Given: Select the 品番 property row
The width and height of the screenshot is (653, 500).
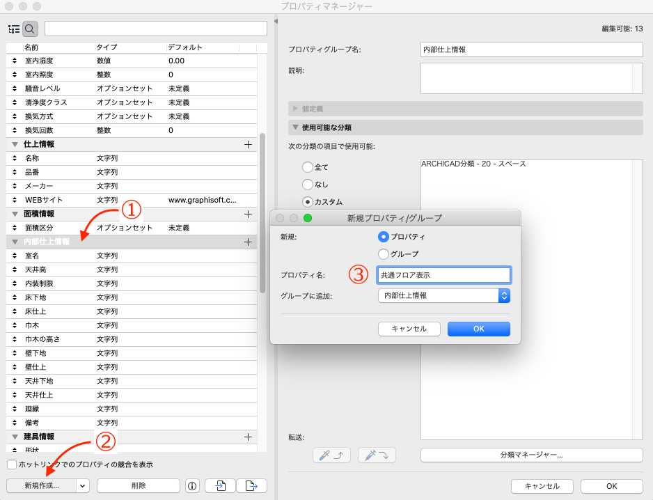Looking at the screenshot, I should (132, 172).
